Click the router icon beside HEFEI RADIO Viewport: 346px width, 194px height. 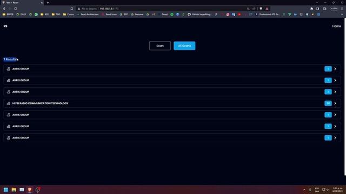(9, 103)
